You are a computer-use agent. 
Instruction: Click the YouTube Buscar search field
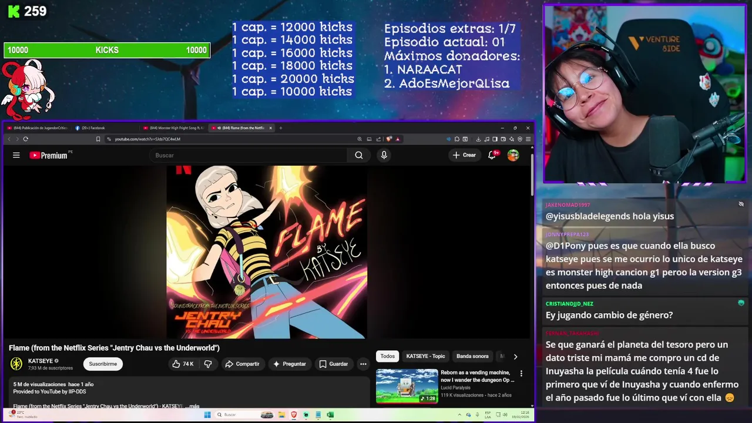tap(249, 155)
